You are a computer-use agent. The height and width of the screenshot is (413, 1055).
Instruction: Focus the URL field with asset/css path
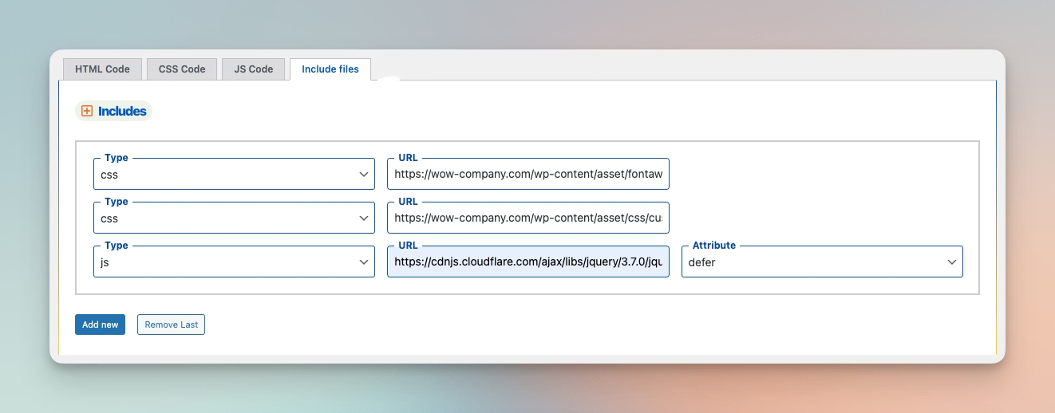528,218
